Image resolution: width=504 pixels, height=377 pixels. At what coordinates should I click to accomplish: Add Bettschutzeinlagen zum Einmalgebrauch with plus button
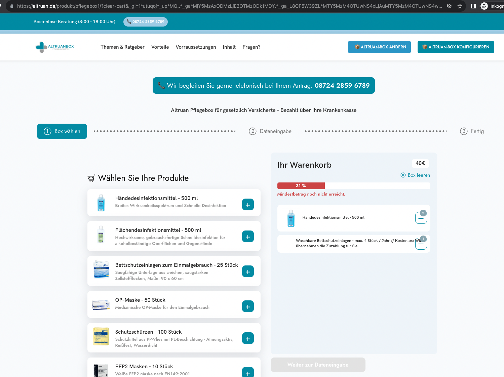pyautogui.click(x=248, y=271)
